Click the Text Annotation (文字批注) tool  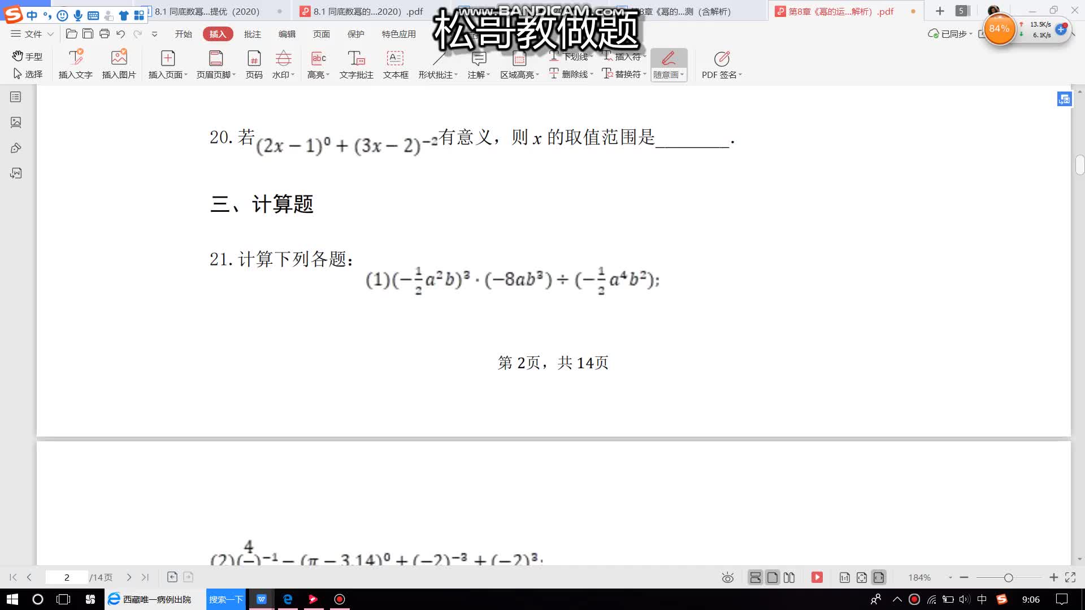pyautogui.click(x=356, y=64)
